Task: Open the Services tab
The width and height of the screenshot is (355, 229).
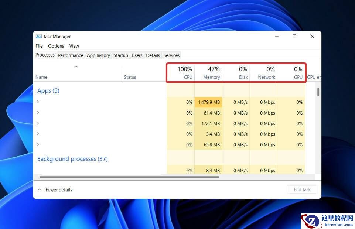Action: pos(171,55)
